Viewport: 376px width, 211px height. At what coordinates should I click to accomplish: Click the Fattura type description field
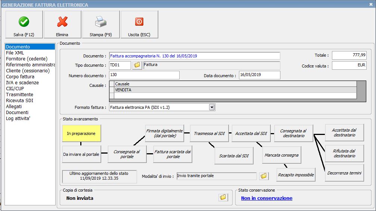pos(212,65)
